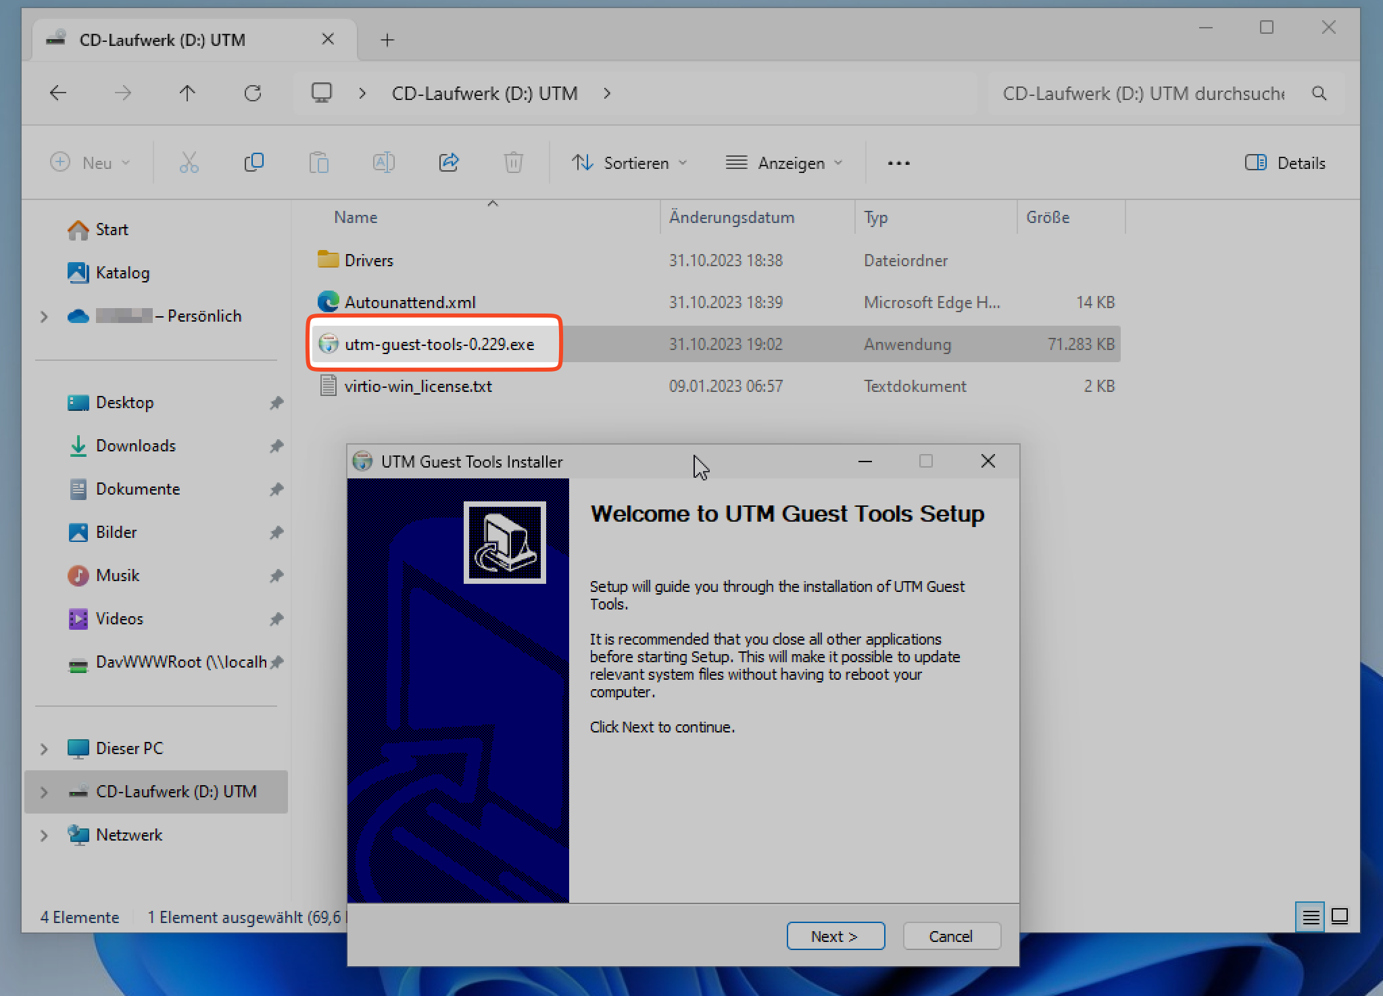This screenshot has height=996, width=1383.
Task: Click Next in the UTM installer
Action: (835, 936)
